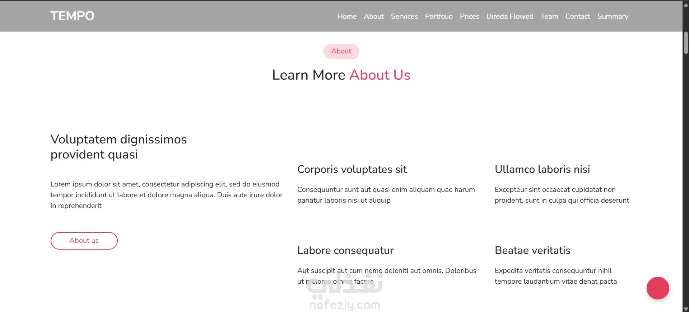Viewport: 689px width, 312px height.
Task: Go to the Team section
Action: point(549,16)
